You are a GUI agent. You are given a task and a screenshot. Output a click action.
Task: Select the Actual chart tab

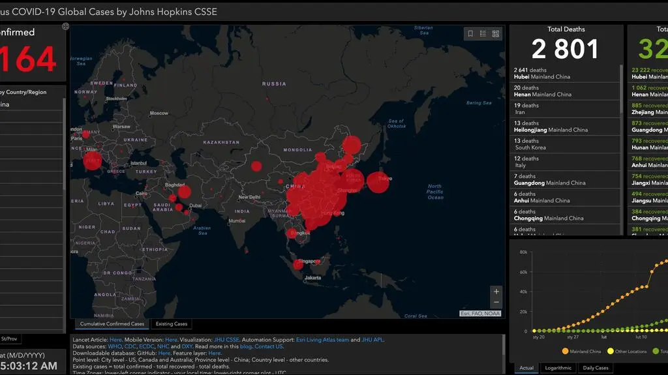[x=526, y=368]
